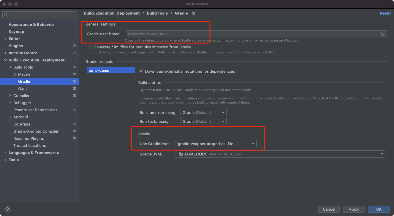Click the project-level icon in Coverage row
The width and height of the screenshot is (394, 216).
[x=74, y=124]
